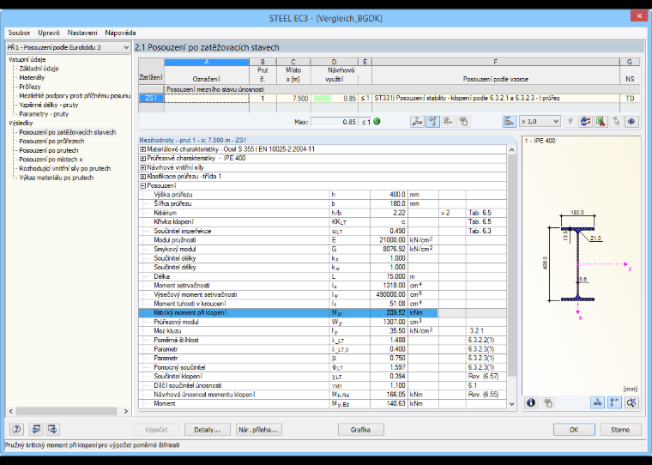The height and width of the screenshot is (465, 652).
Task: Open the Nastavení menu
Action: tap(82, 33)
